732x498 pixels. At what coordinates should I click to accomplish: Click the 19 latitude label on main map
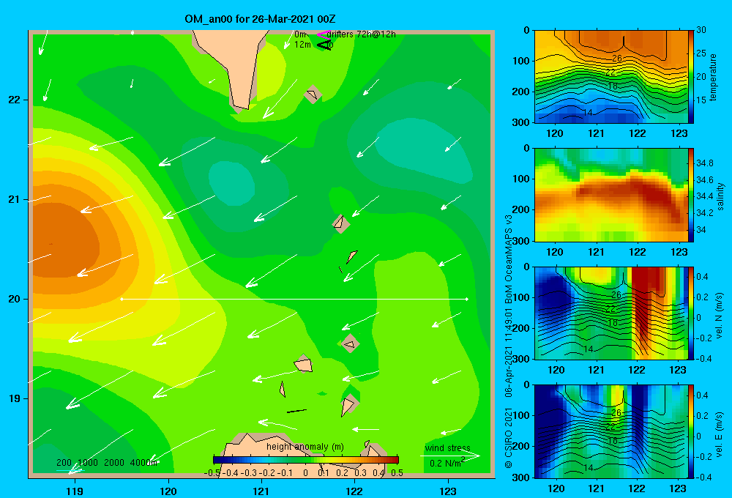(x=15, y=398)
